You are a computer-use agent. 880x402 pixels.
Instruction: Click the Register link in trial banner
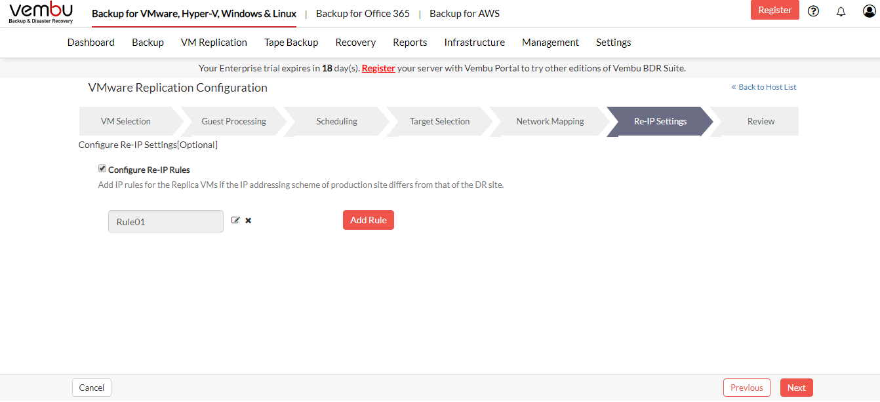tap(378, 68)
